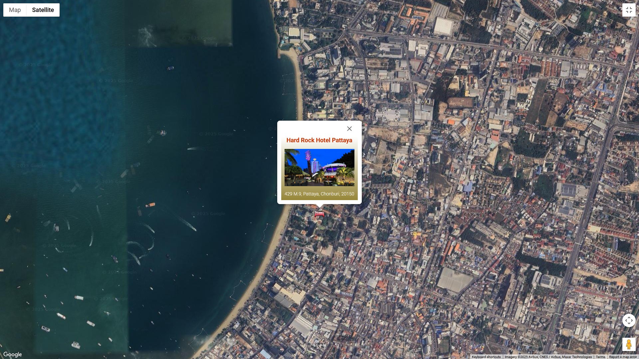The height and width of the screenshot is (359, 639).
Task: Click the red bed hotel marker
Action: (x=319, y=214)
